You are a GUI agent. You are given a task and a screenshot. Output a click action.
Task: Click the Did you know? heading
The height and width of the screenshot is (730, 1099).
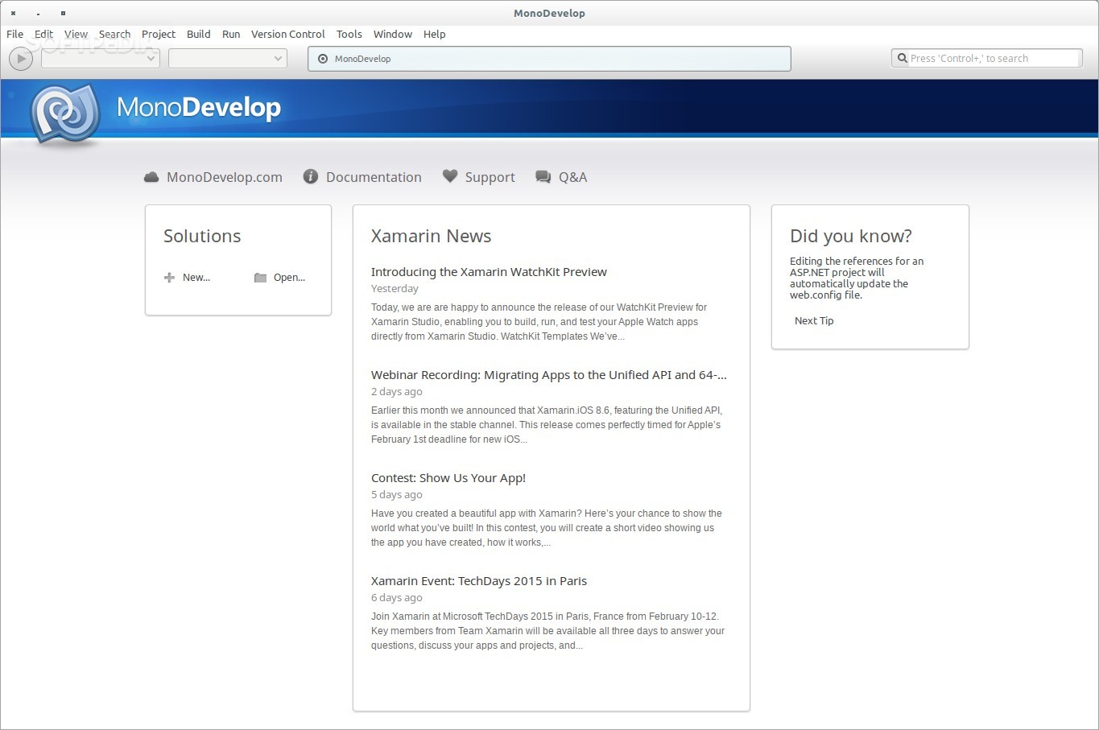(x=851, y=236)
